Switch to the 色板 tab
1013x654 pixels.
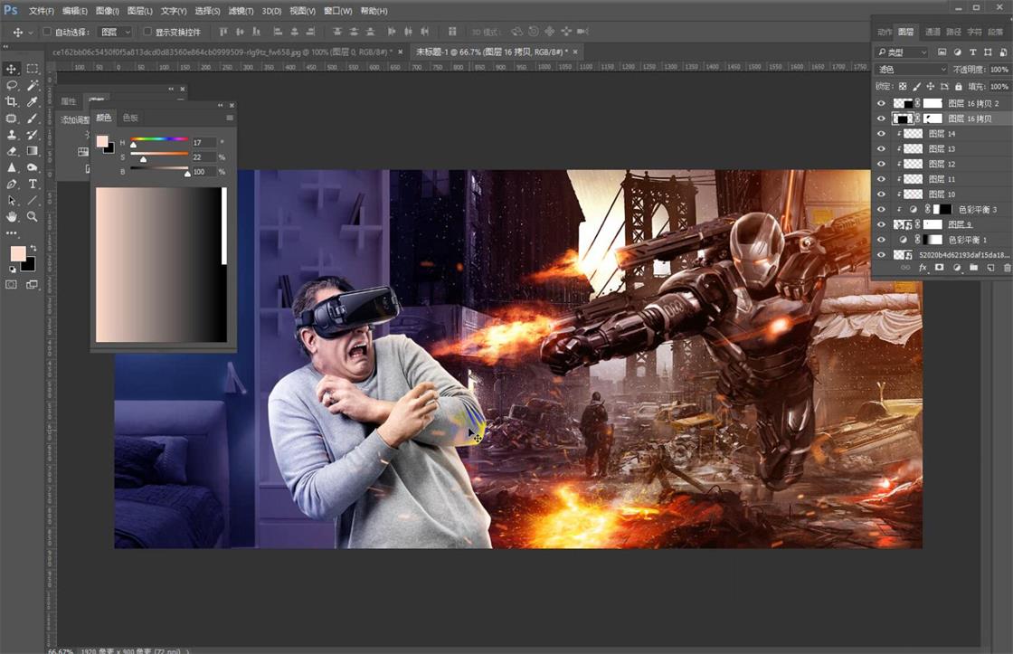pos(130,118)
